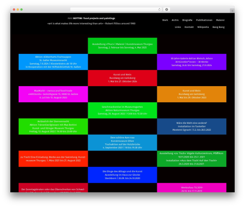Reload the page with the refresh icon
The height and width of the screenshot is (207, 245).
click(x=159, y=9)
